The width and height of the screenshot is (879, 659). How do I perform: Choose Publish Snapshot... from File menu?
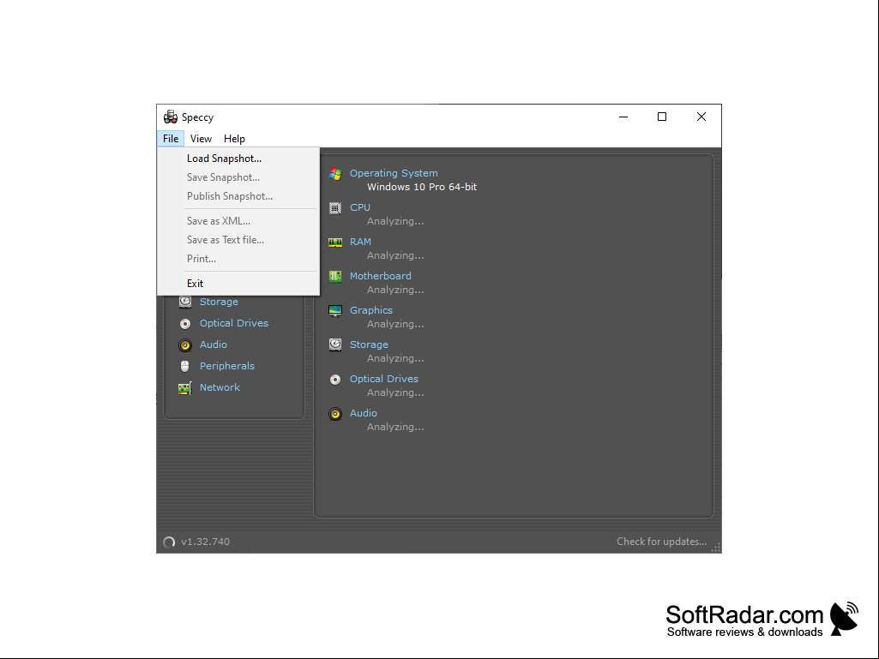coord(238,196)
